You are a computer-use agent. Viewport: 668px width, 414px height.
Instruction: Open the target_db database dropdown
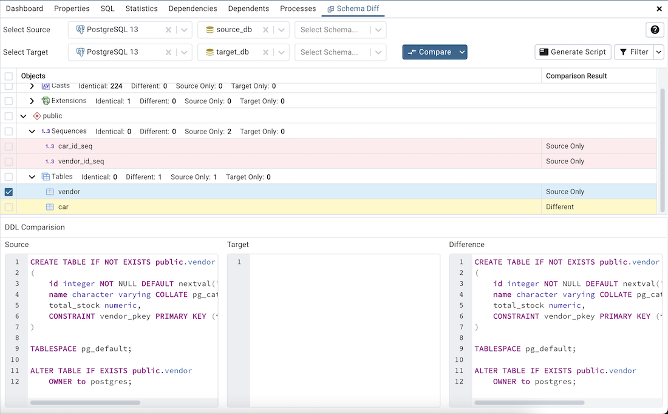pos(281,52)
